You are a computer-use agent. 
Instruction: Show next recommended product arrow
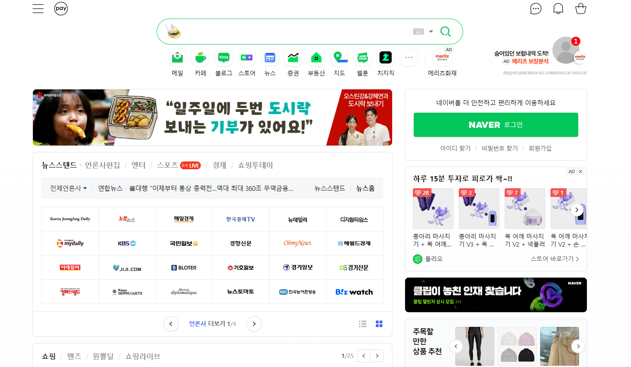578,346
